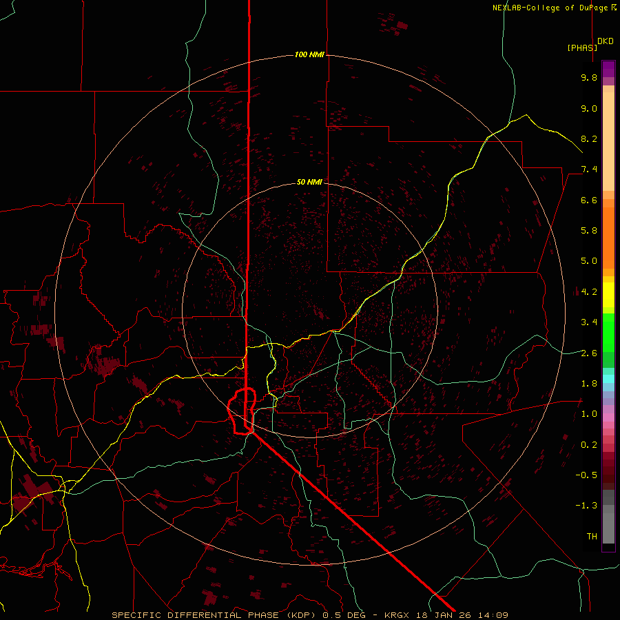
Task: Click the 2.6 scale value
Action: [x=589, y=353]
